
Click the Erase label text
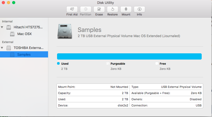click(x=99, y=14)
